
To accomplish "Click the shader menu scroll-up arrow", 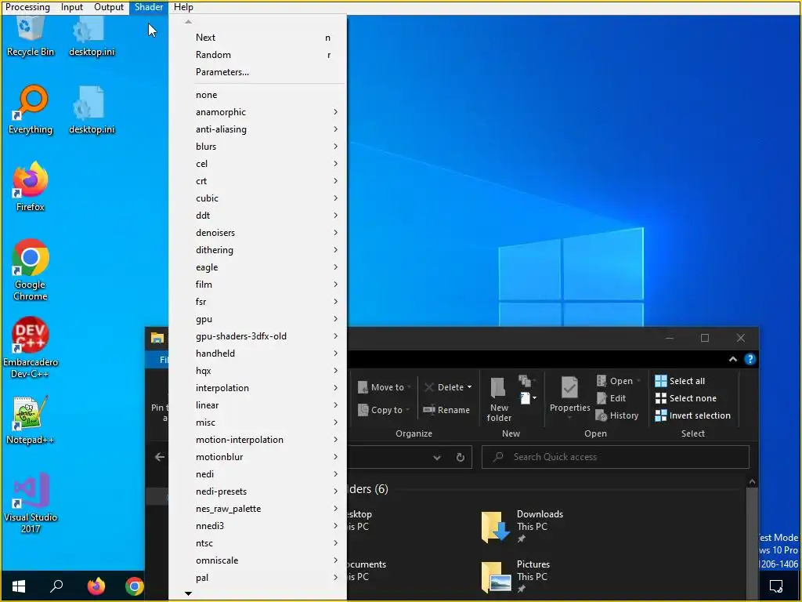I will pos(188,21).
